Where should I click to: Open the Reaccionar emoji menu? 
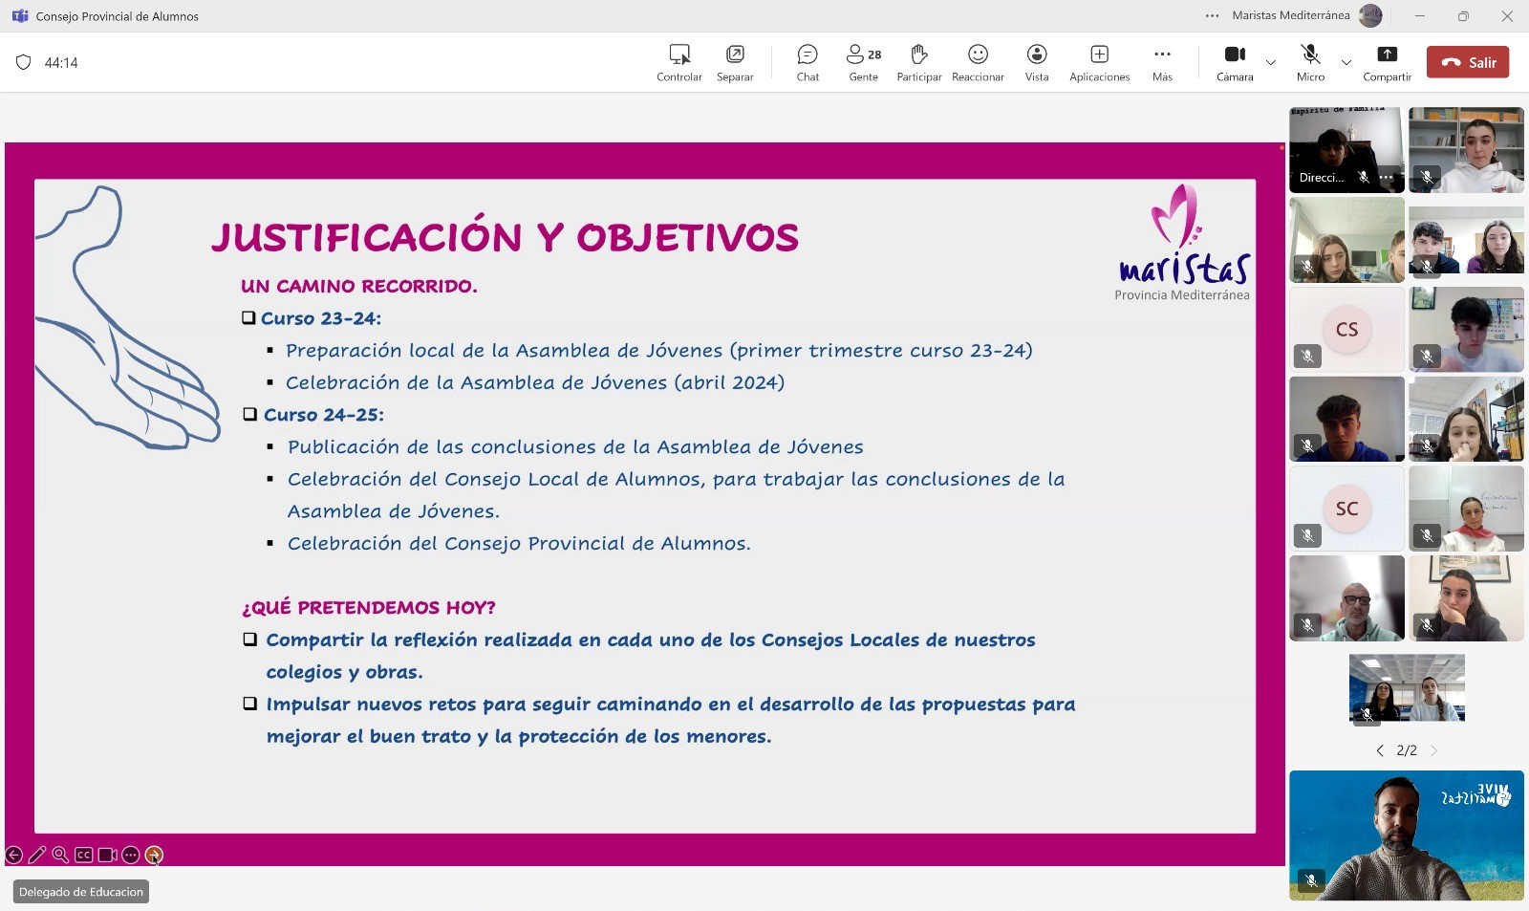978,63
